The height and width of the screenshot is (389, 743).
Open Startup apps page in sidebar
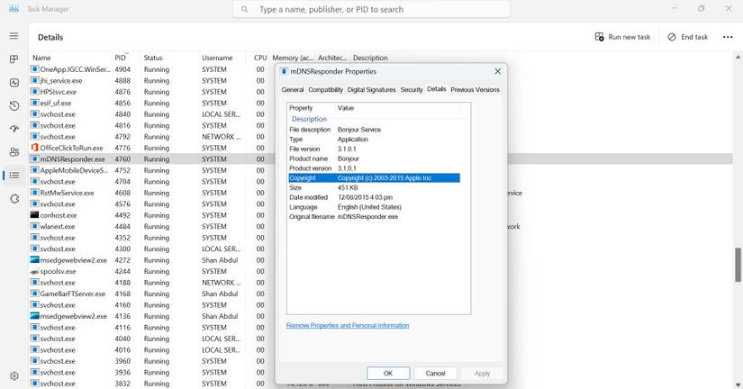(x=14, y=129)
